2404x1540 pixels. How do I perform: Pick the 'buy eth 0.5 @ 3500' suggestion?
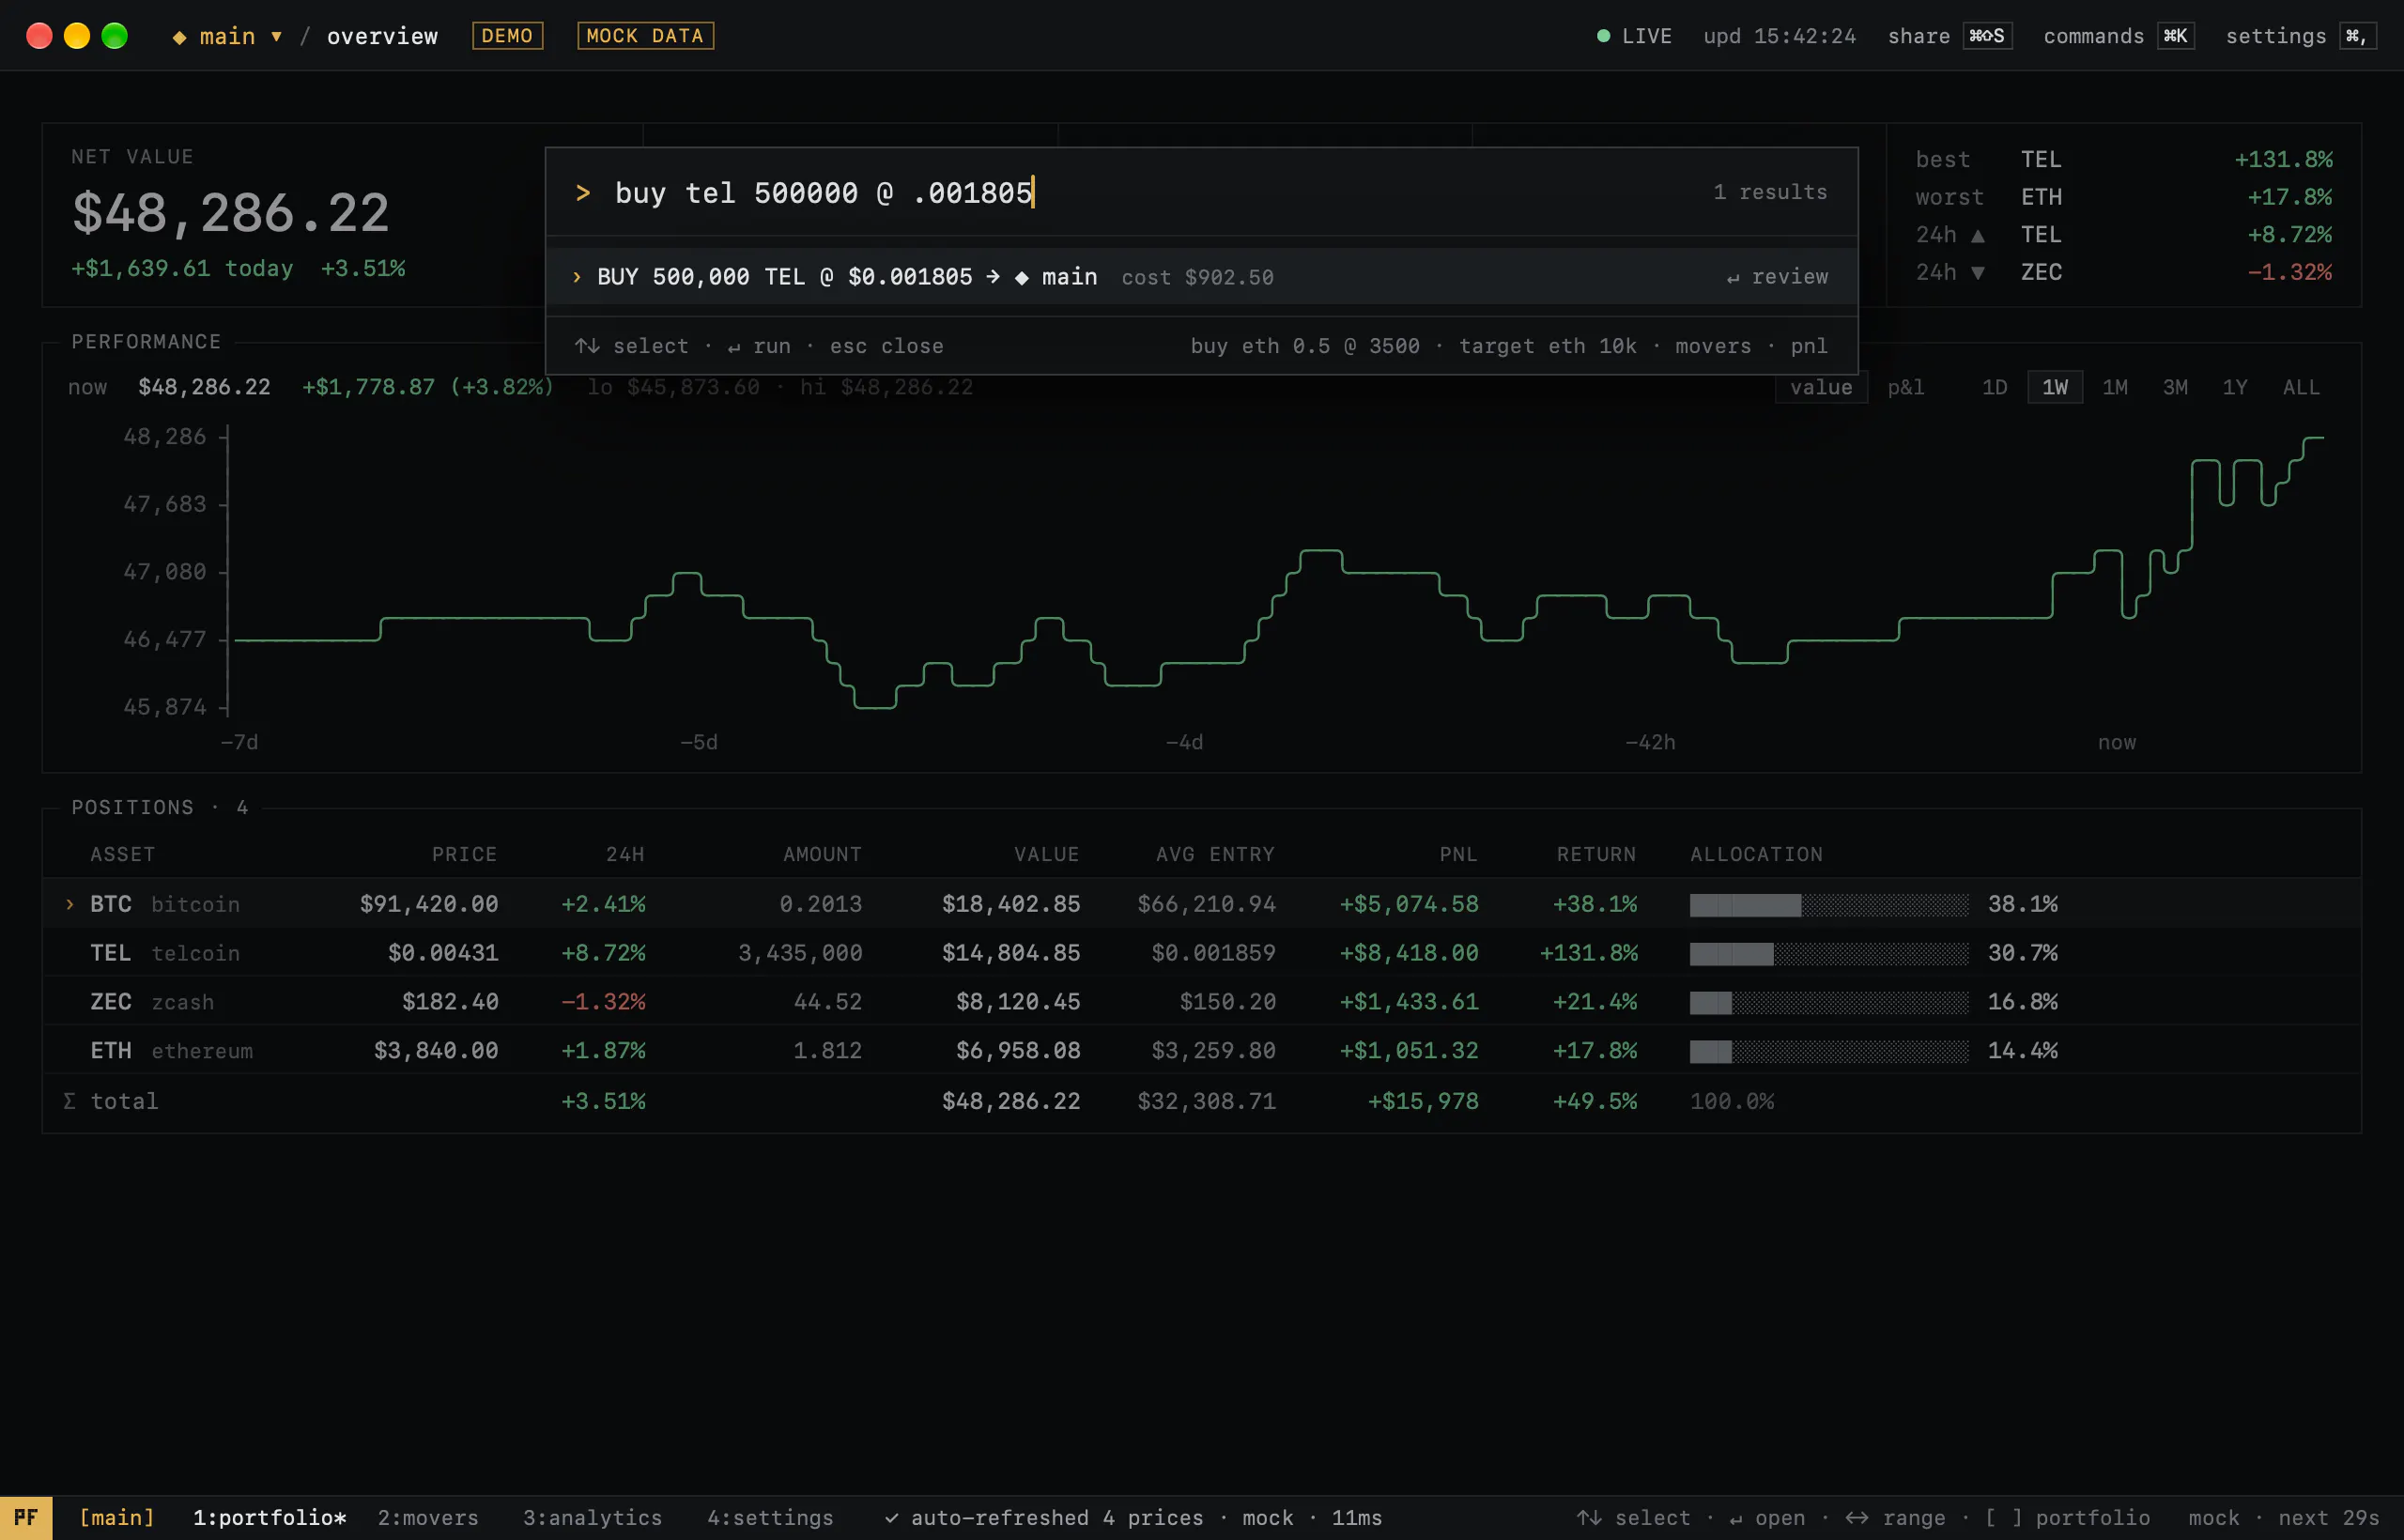(x=1304, y=346)
